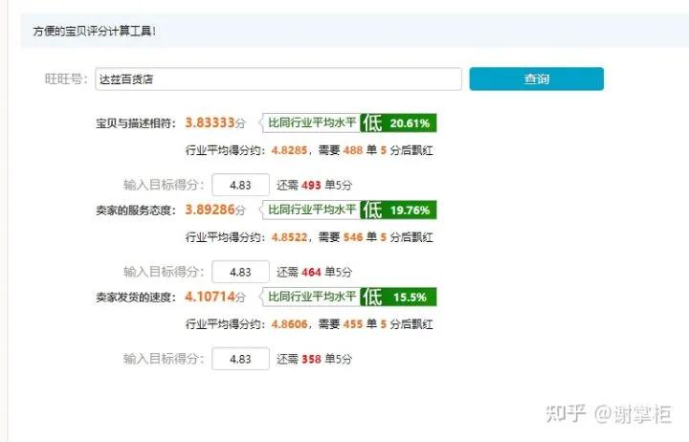
Task: Select industry average value 4.8285
Action: [x=289, y=150]
